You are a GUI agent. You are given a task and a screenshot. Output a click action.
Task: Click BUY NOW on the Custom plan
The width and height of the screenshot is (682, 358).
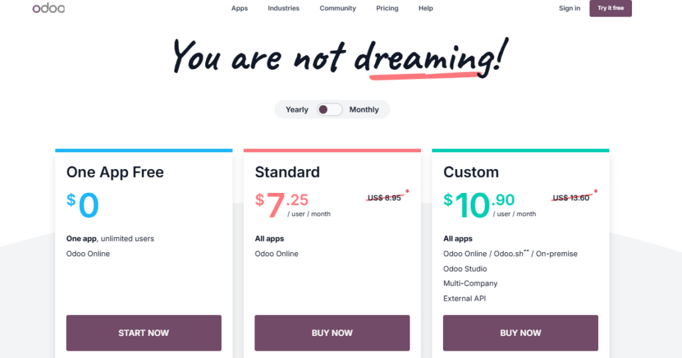[x=521, y=333]
